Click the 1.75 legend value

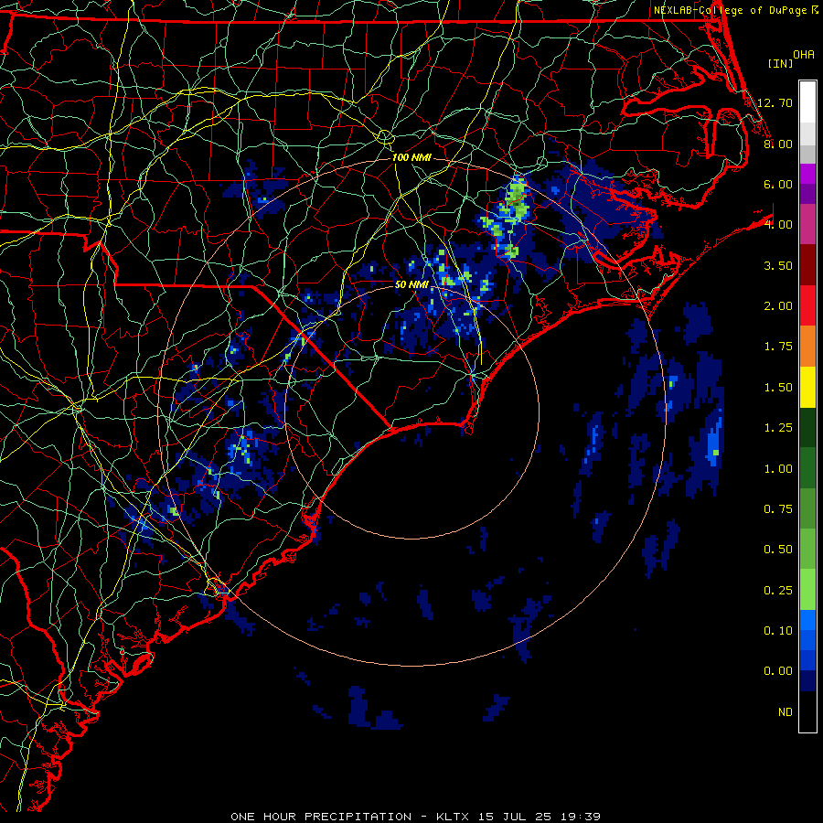click(778, 347)
